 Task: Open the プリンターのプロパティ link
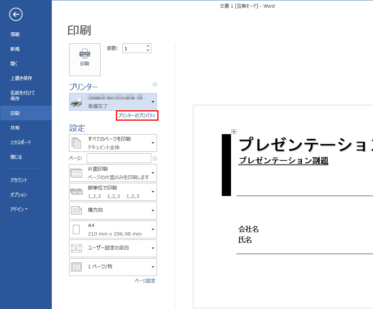point(137,116)
